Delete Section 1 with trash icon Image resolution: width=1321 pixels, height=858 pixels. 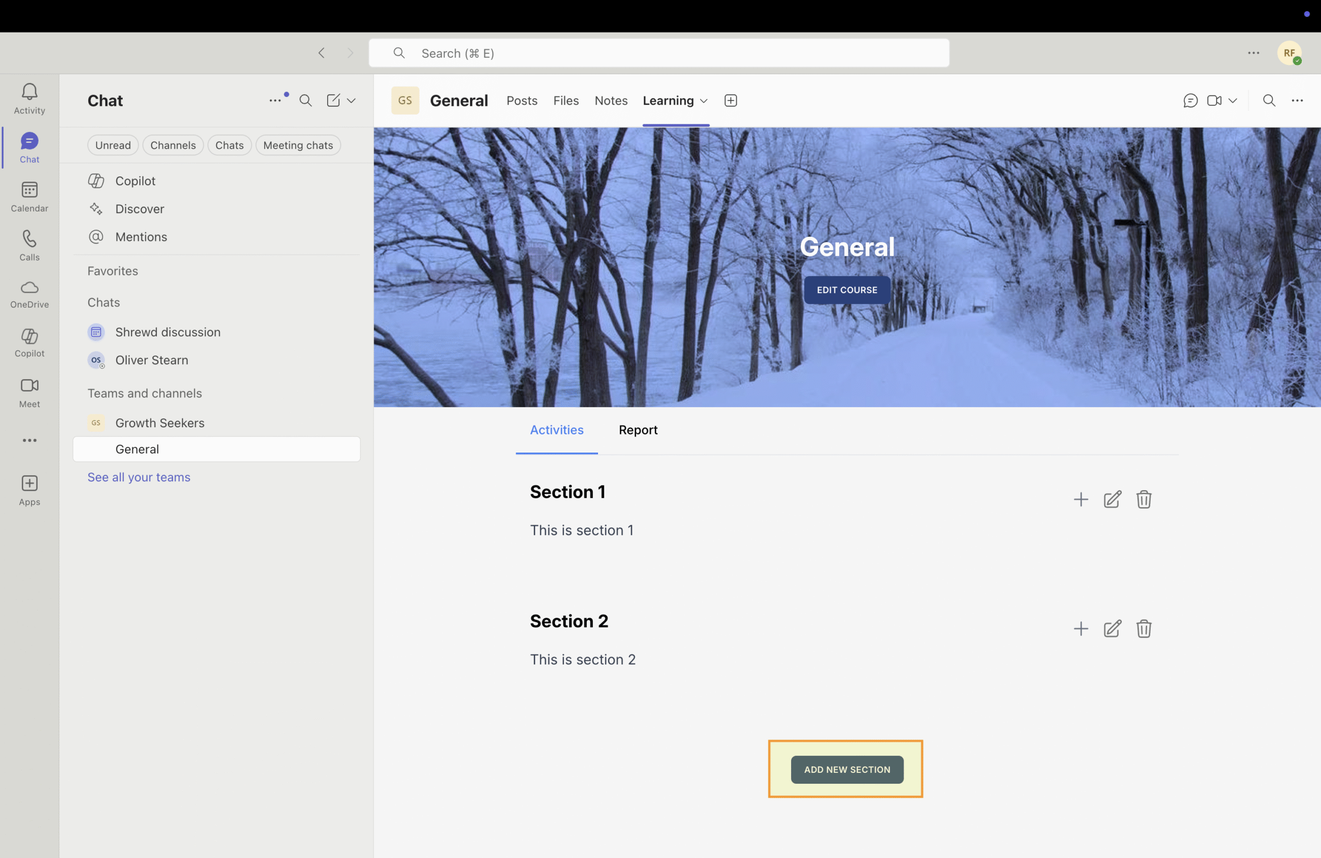pyautogui.click(x=1143, y=499)
